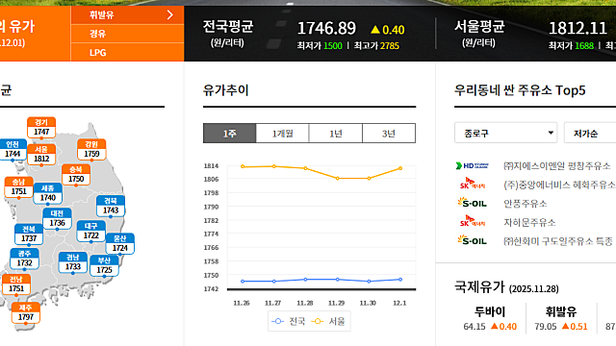Click the 전국평균 price 1746.89

(326, 28)
